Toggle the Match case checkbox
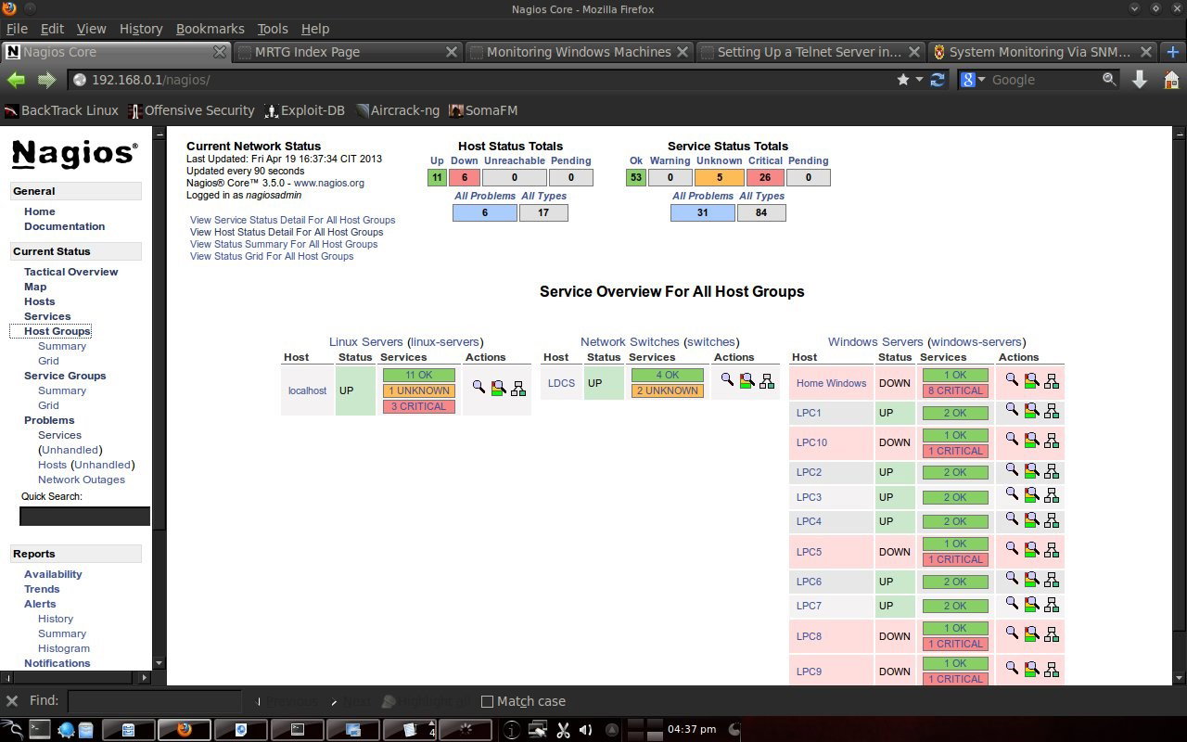 (487, 701)
